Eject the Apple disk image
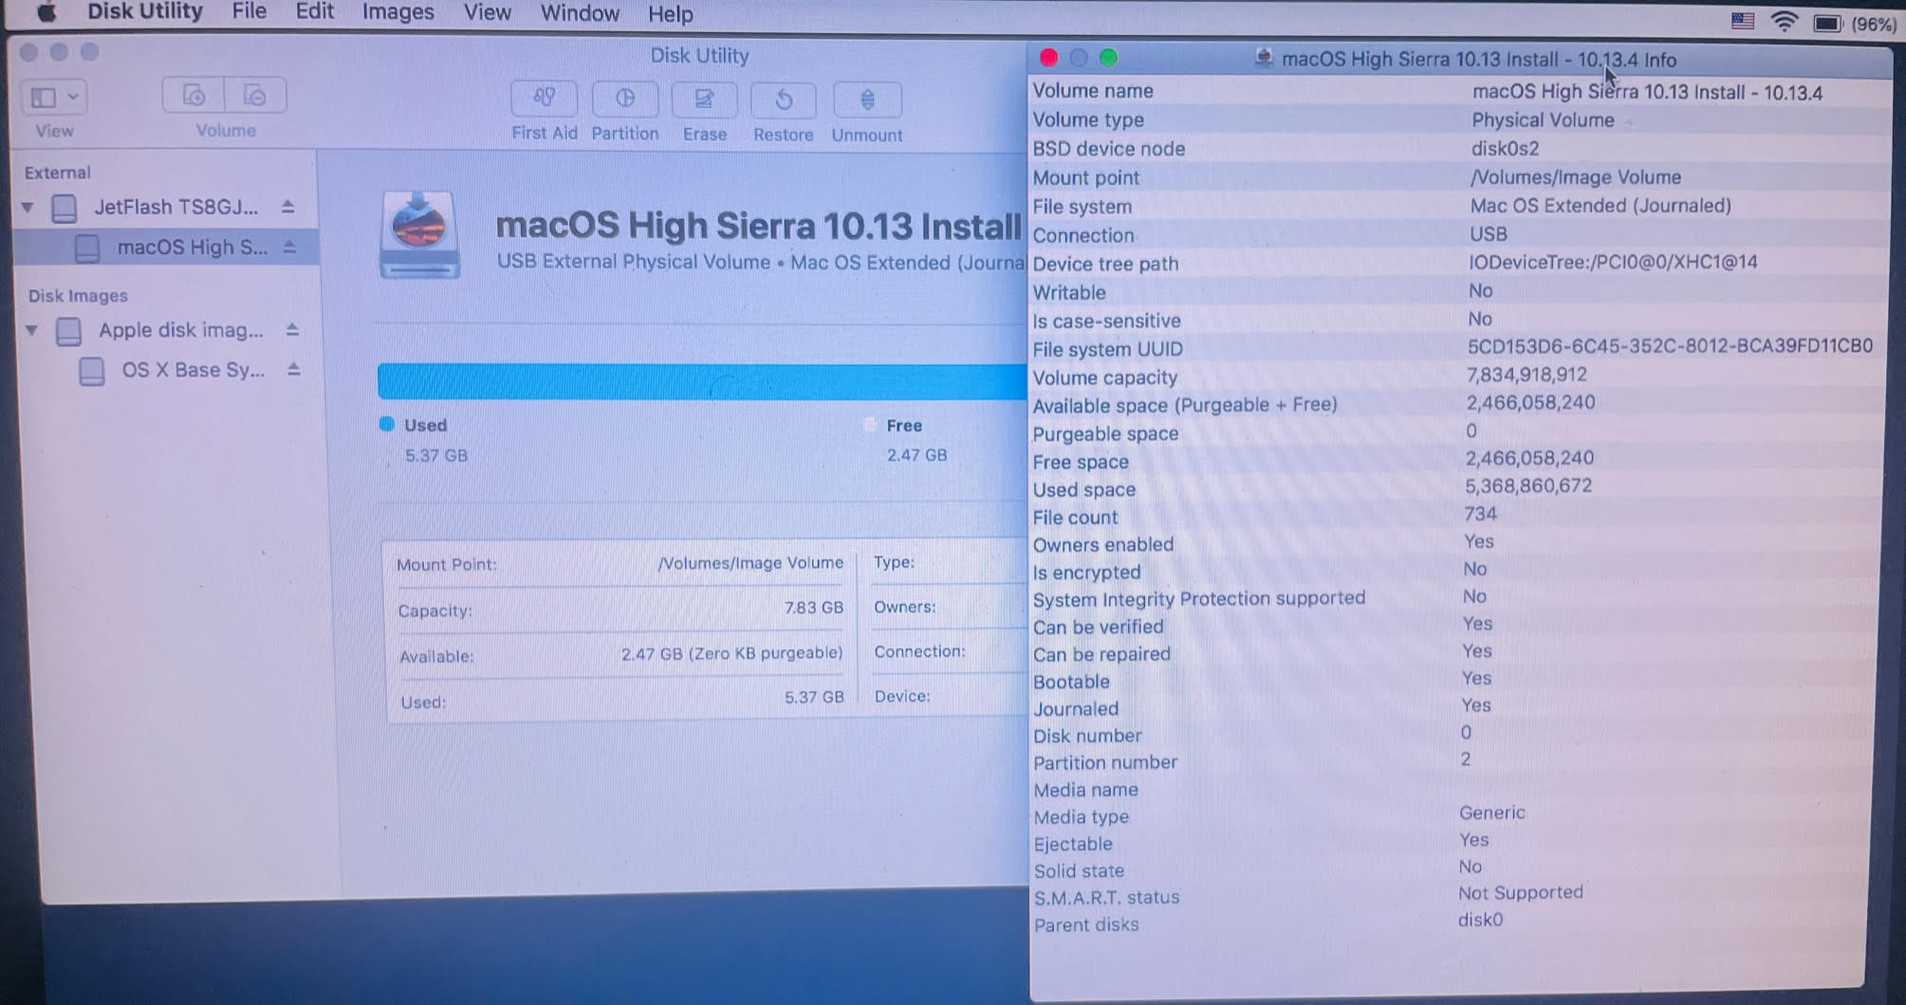The height and width of the screenshot is (1005, 1906). pyautogui.click(x=292, y=330)
